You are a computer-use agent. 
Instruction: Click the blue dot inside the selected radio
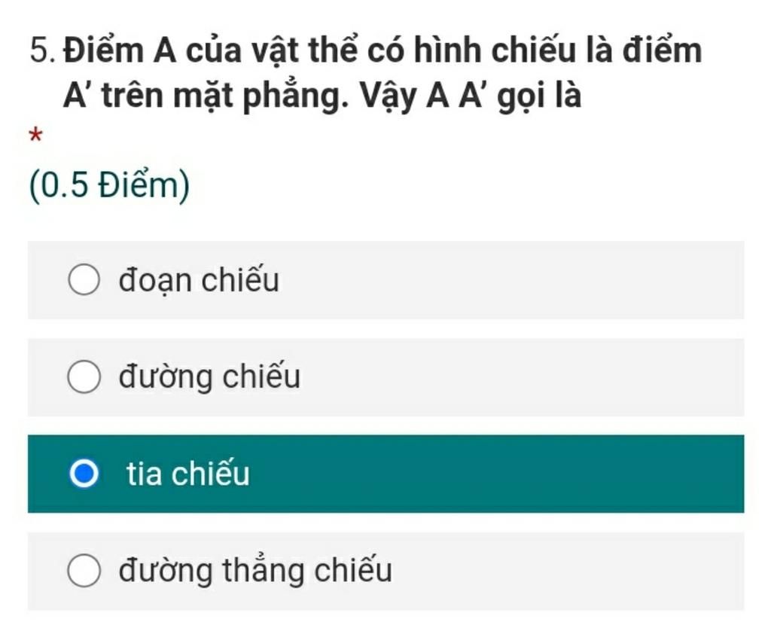[84, 474]
